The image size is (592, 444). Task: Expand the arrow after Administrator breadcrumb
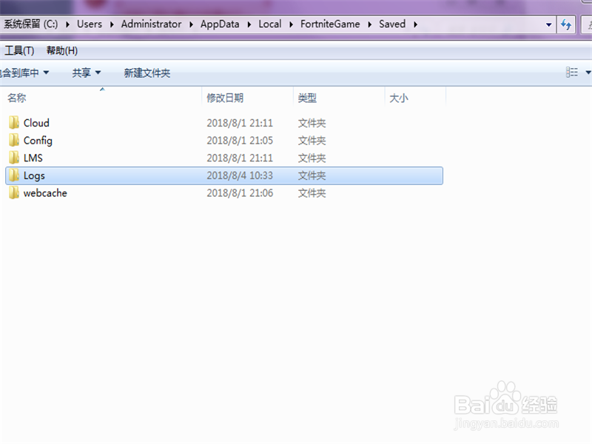[191, 24]
